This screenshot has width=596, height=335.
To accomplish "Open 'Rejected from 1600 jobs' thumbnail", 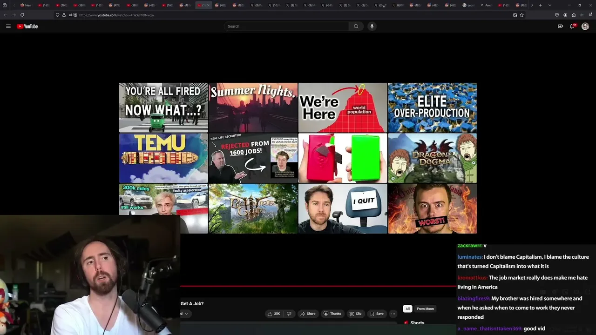I will [x=253, y=158].
